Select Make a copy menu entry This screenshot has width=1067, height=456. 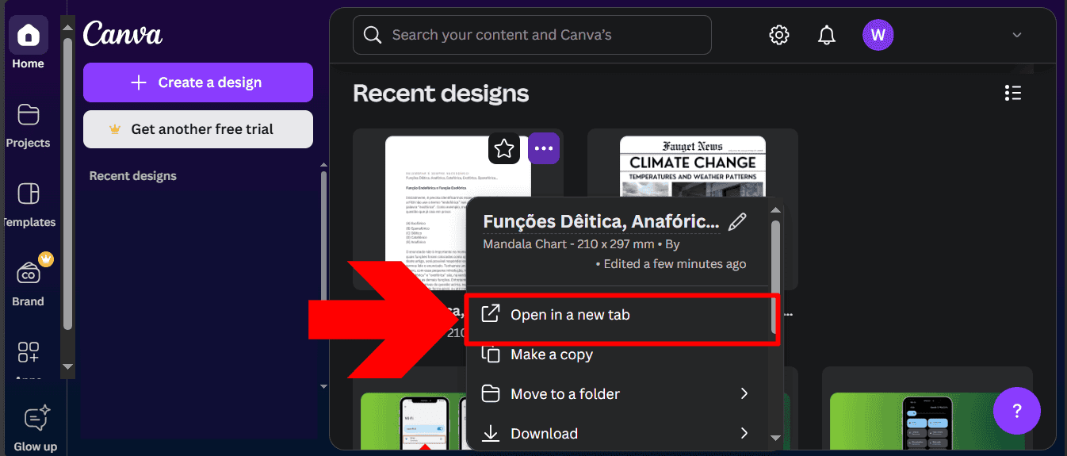click(x=618, y=354)
